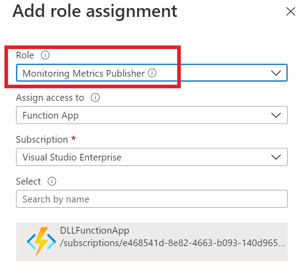Click the Role field label

coord(25,55)
